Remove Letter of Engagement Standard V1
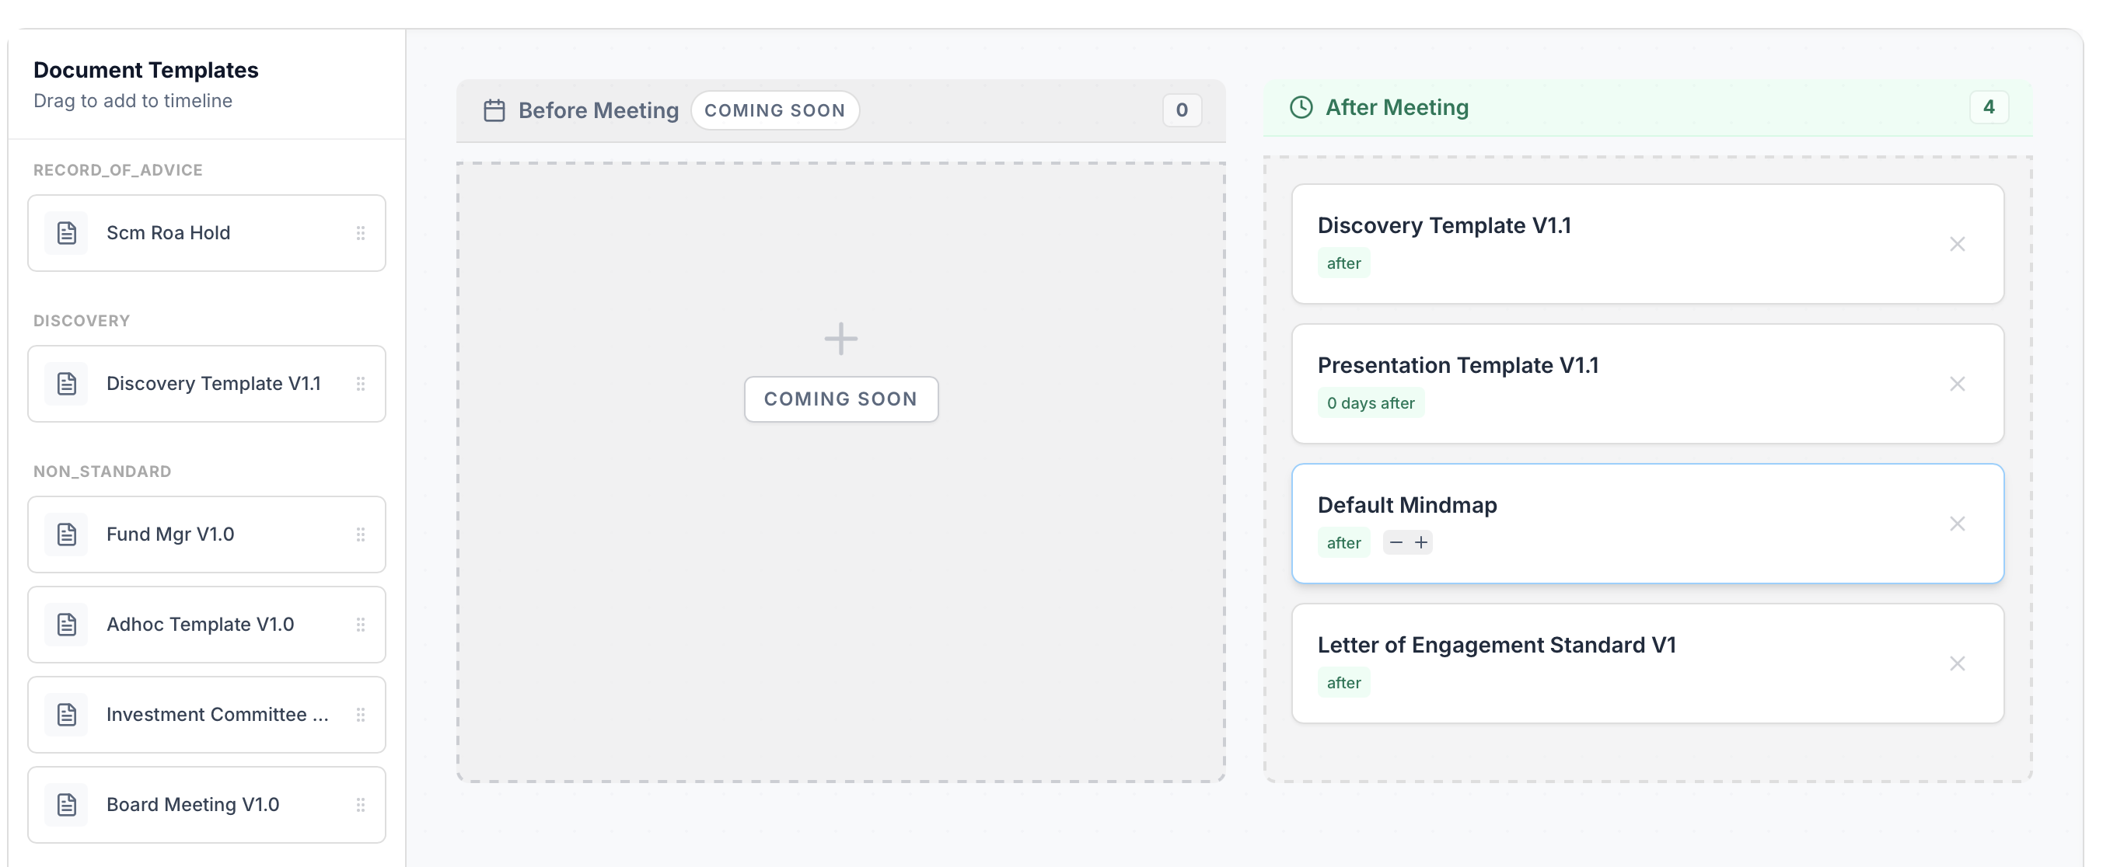2110x867 pixels. tap(1957, 664)
